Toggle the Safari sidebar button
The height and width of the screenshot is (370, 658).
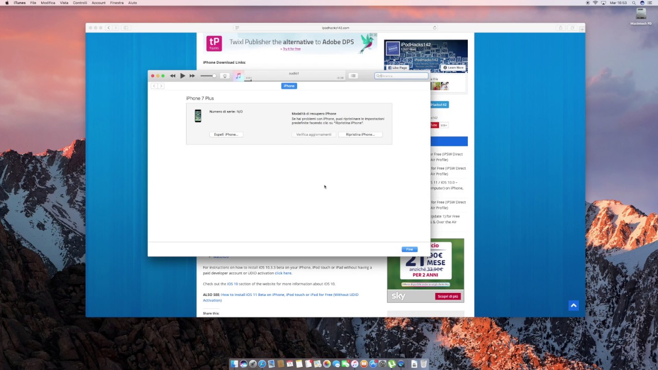click(126, 28)
